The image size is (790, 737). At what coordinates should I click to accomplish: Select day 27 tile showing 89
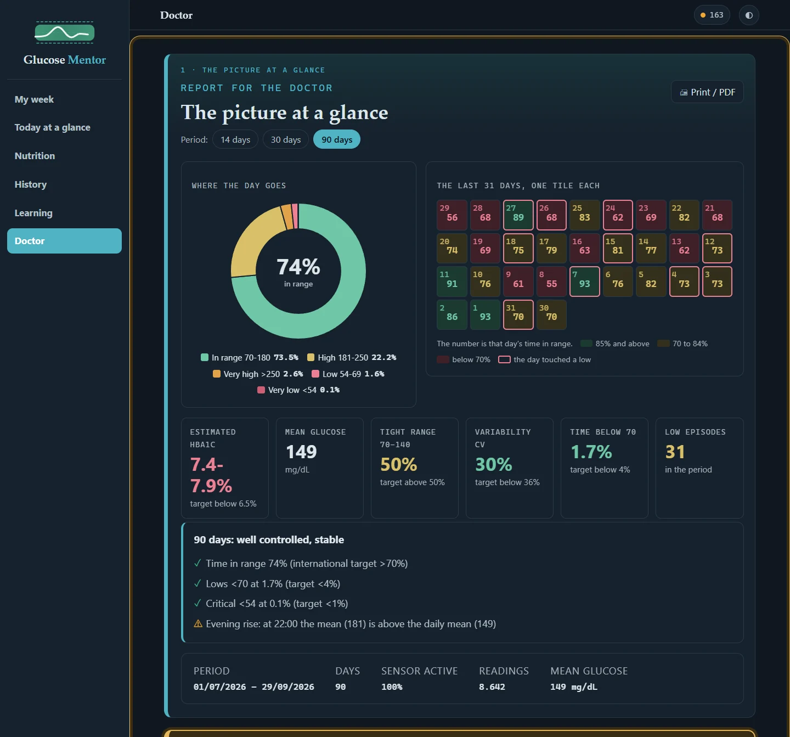point(518,215)
